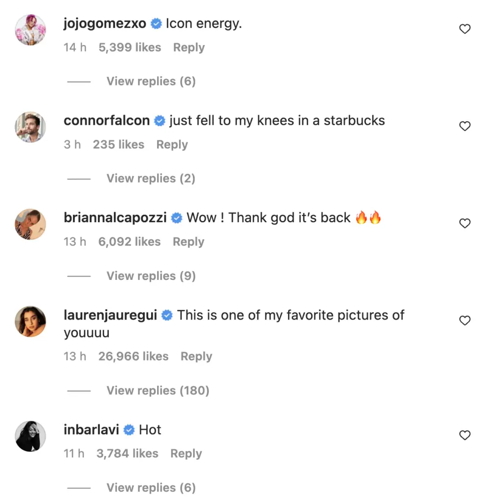Heart laurenjauregui's favorite pictures comment
Viewport: 481px width, 501px height.
[x=464, y=321]
